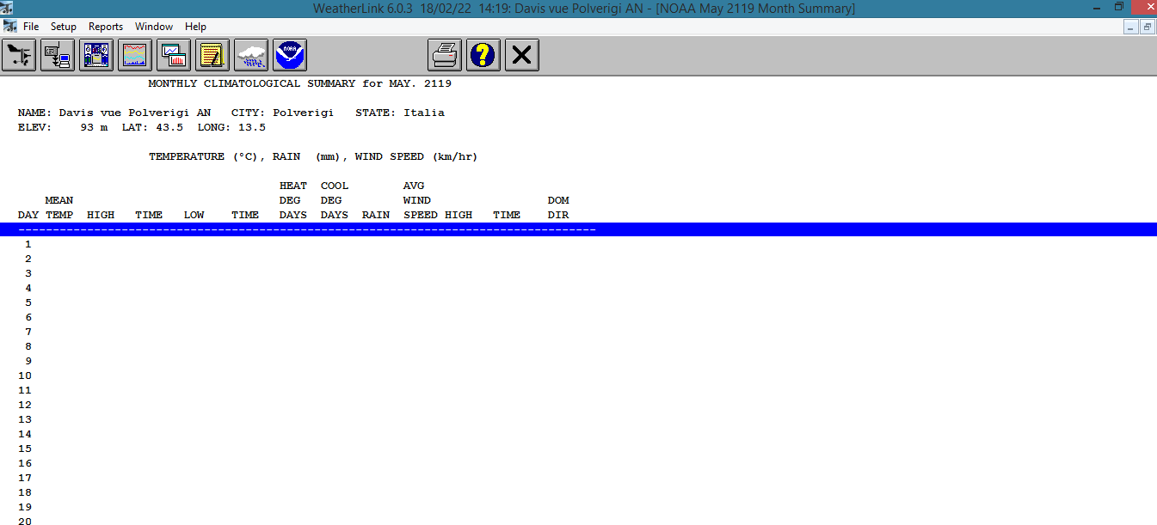Open the Reports menu
This screenshot has height=525, width=1157.
point(106,27)
